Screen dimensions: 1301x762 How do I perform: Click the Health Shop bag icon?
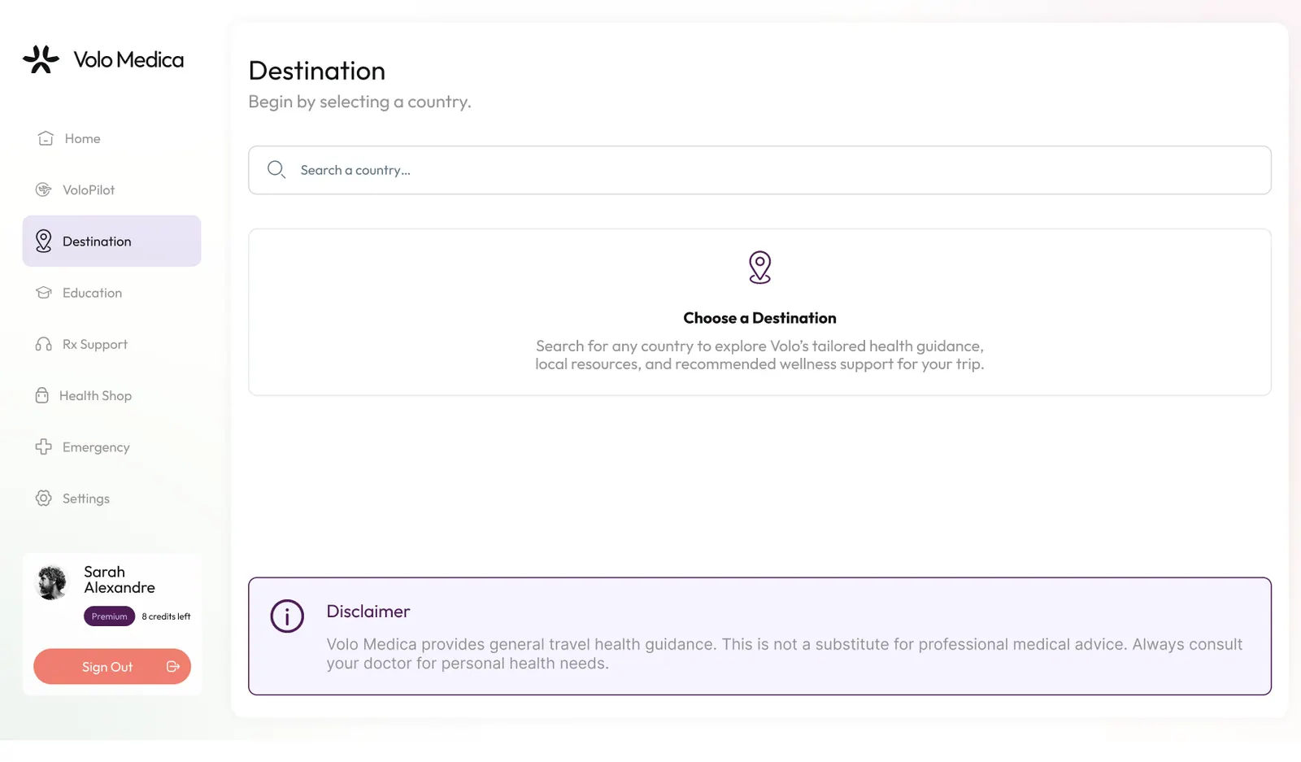42,395
